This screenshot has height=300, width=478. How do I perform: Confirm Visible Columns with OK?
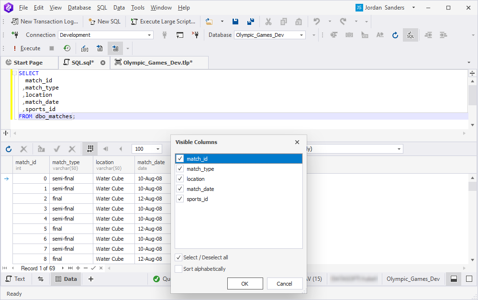(245, 284)
